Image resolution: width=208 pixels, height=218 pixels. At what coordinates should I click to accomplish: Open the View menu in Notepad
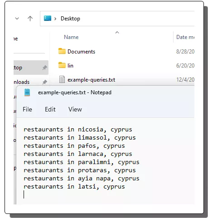coord(75,109)
